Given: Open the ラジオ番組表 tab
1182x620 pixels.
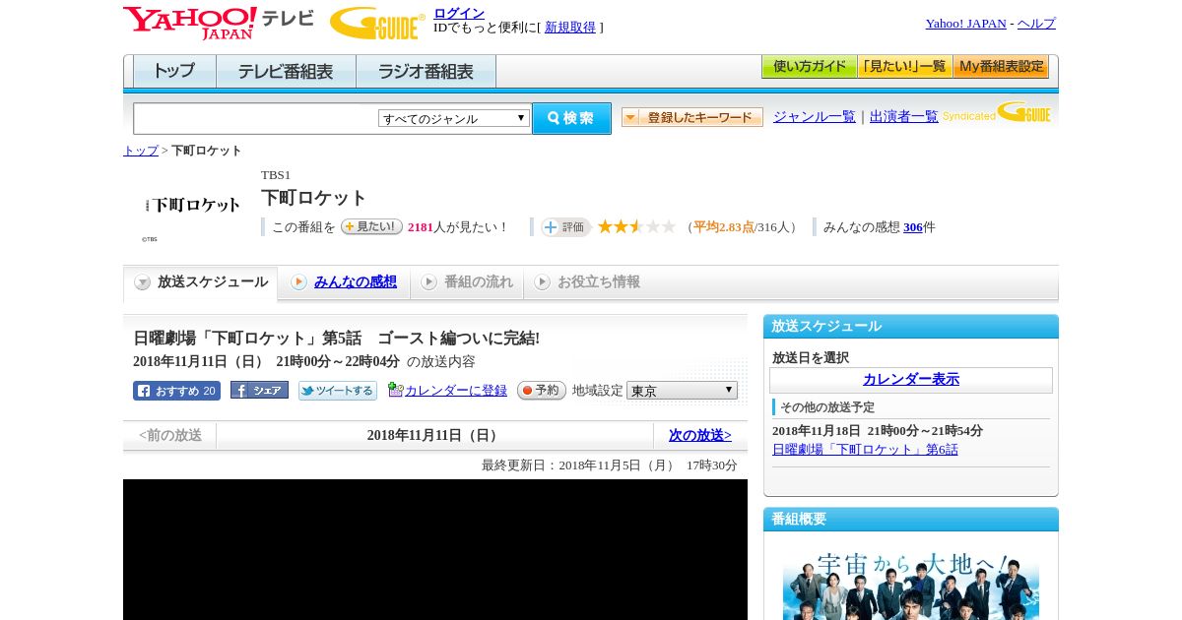Looking at the screenshot, I should tap(426, 72).
